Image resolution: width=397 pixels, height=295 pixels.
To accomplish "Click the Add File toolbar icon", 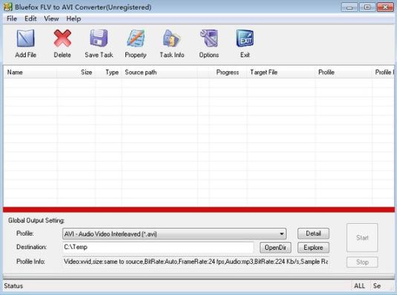I will [x=25, y=39].
